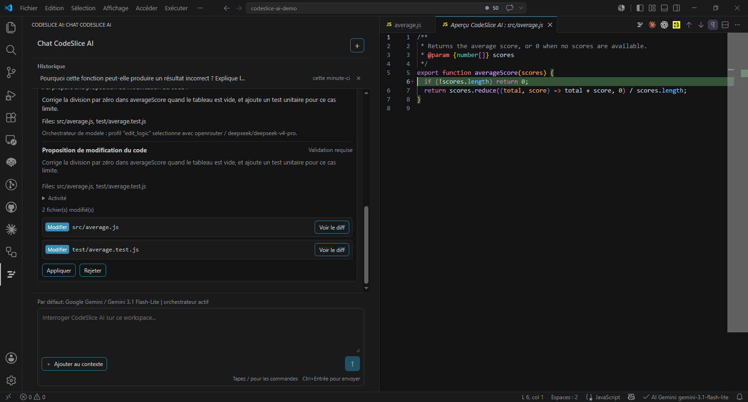This screenshot has width=748, height=402.
Task: Click the Rejeter button
Action: (x=93, y=270)
